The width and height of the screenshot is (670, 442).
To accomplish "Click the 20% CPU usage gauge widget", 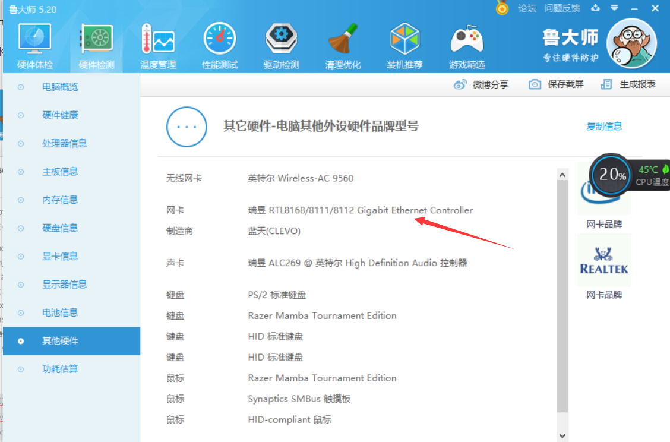I will (611, 175).
